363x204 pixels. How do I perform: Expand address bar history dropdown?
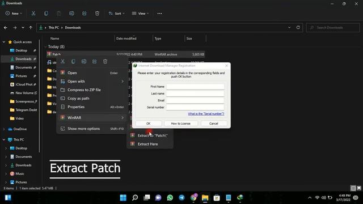click(289, 27)
